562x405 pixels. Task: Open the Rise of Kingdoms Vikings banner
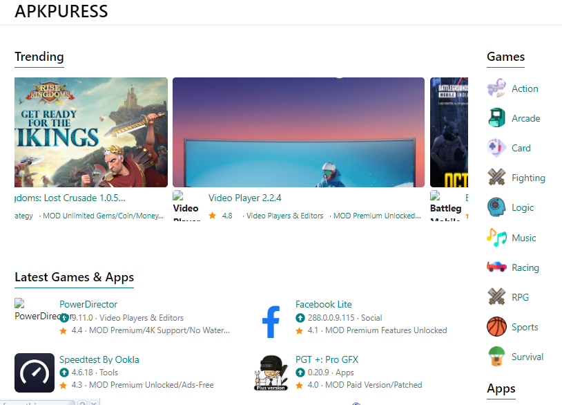[x=91, y=133]
